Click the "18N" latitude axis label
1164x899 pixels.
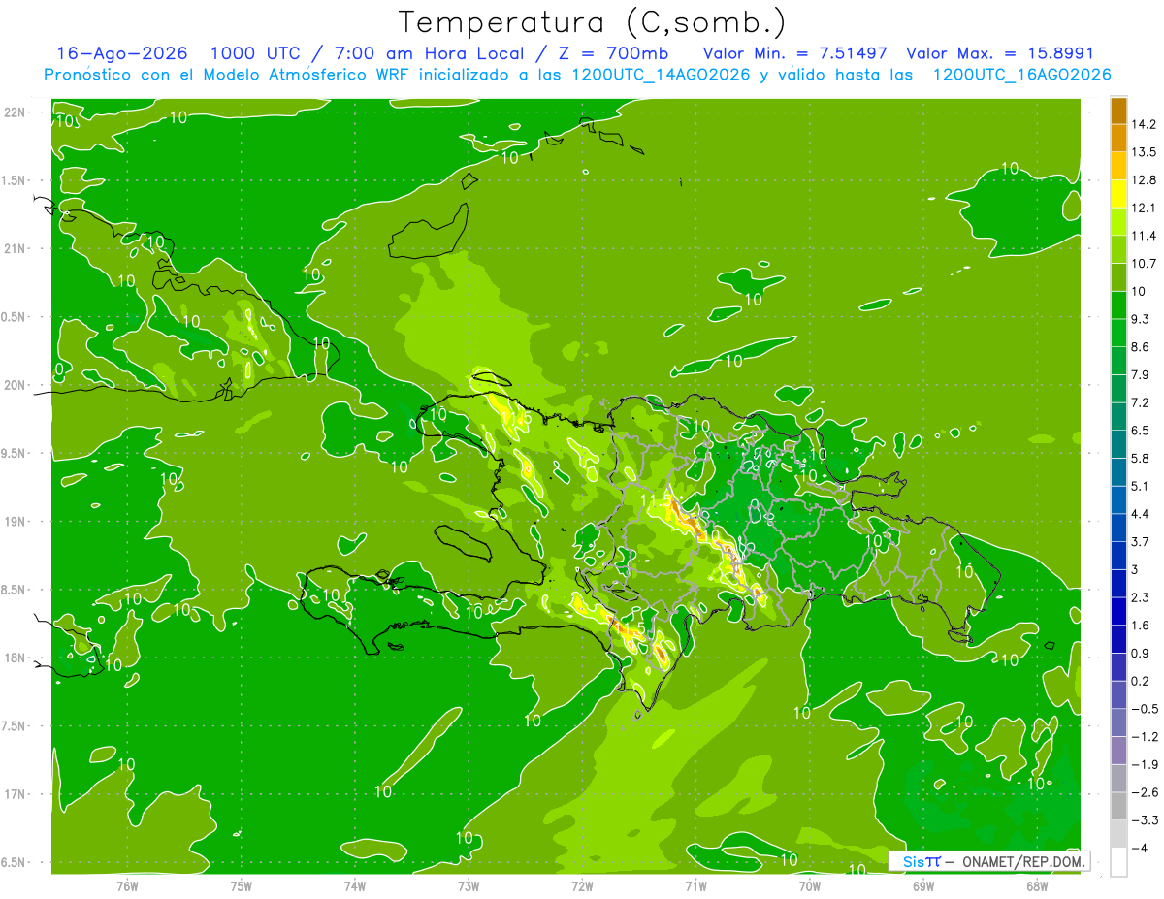(16, 658)
